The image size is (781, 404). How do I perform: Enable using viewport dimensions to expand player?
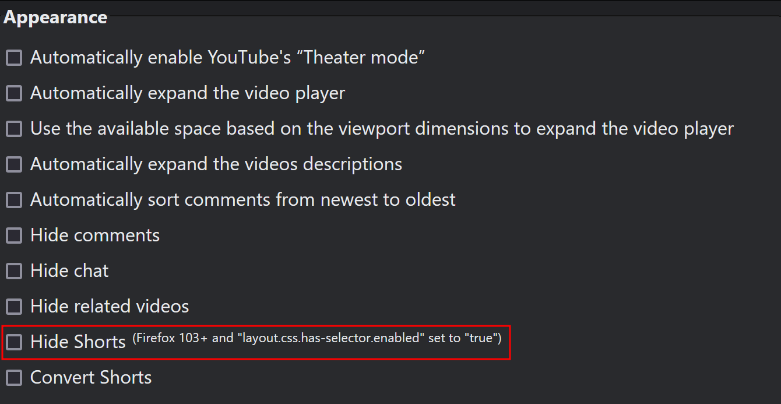pos(13,128)
